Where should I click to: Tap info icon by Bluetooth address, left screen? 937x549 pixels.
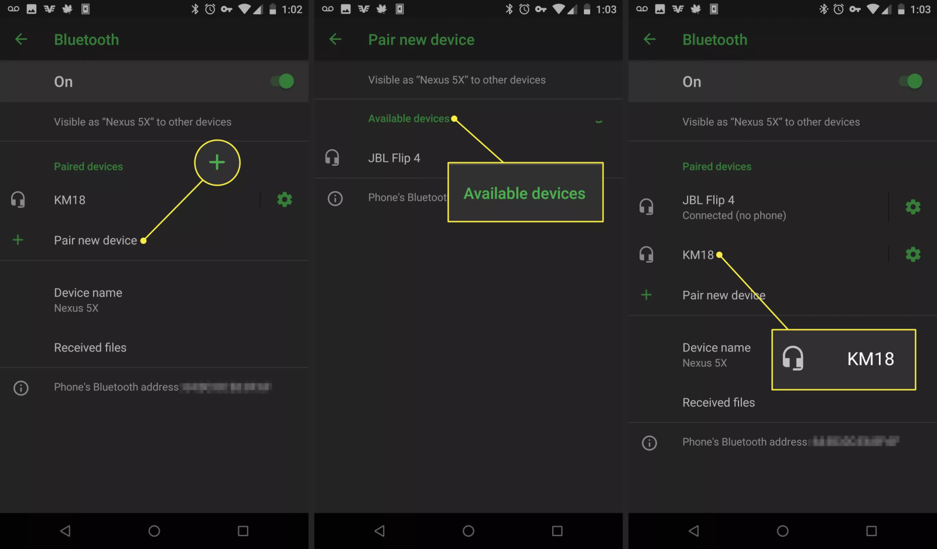tap(21, 388)
